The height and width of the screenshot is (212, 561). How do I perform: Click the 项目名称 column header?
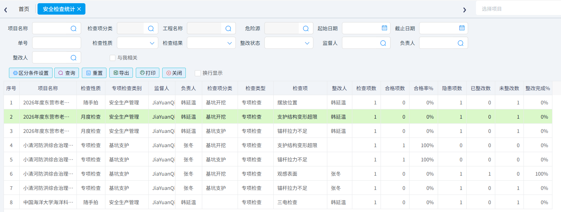click(x=48, y=88)
